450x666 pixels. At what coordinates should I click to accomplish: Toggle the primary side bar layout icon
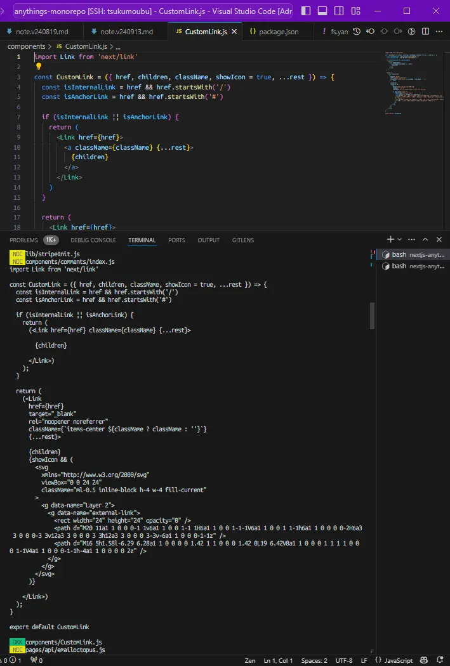click(306, 11)
